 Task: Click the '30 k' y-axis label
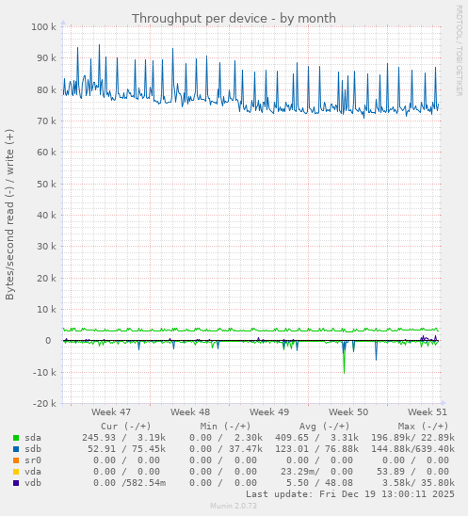click(46, 247)
